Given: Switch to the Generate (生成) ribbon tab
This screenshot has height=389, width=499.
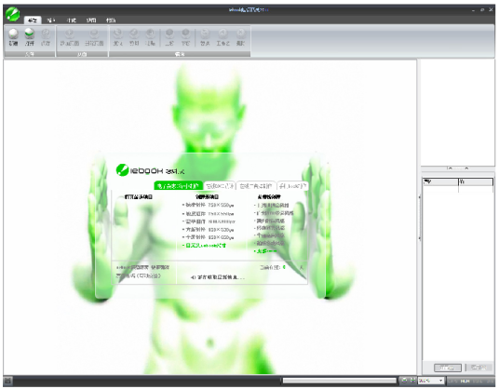Looking at the screenshot, I should tap(71, 20).
